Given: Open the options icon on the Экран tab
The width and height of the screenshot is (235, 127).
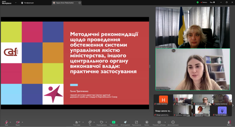Looking at the screenshot, I should [80, 3].
